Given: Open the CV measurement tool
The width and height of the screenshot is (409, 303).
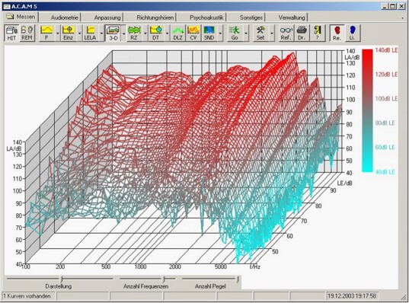Looking at the screenshot, I should point(193,33).
